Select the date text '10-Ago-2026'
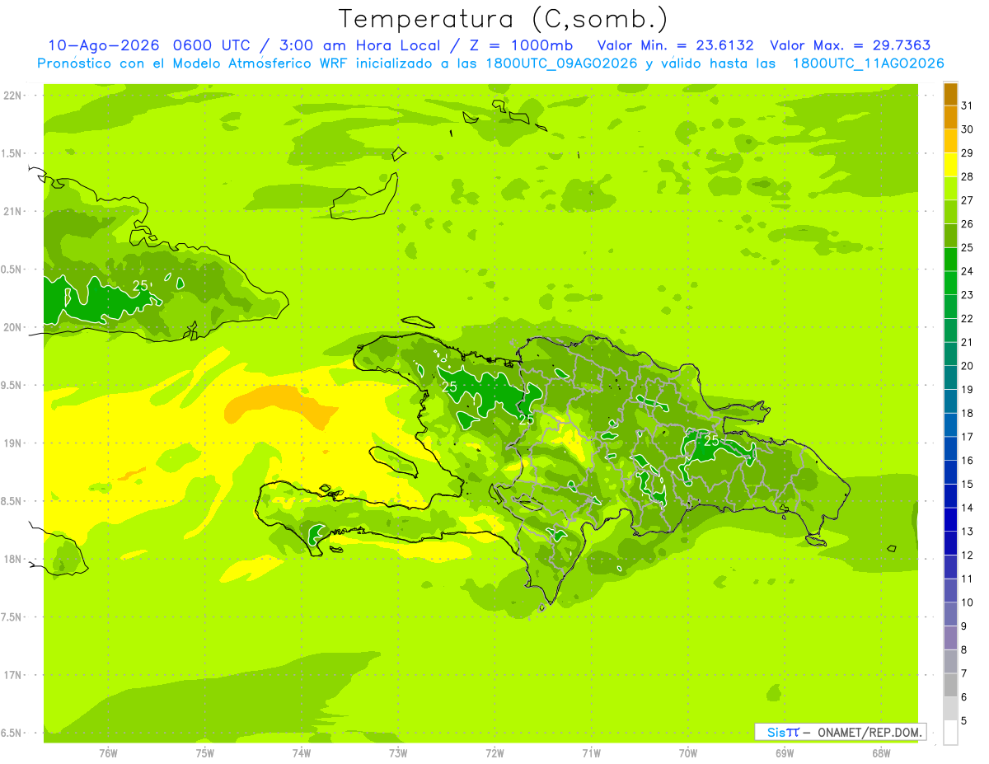989x764 pixels. click(105, 45)
